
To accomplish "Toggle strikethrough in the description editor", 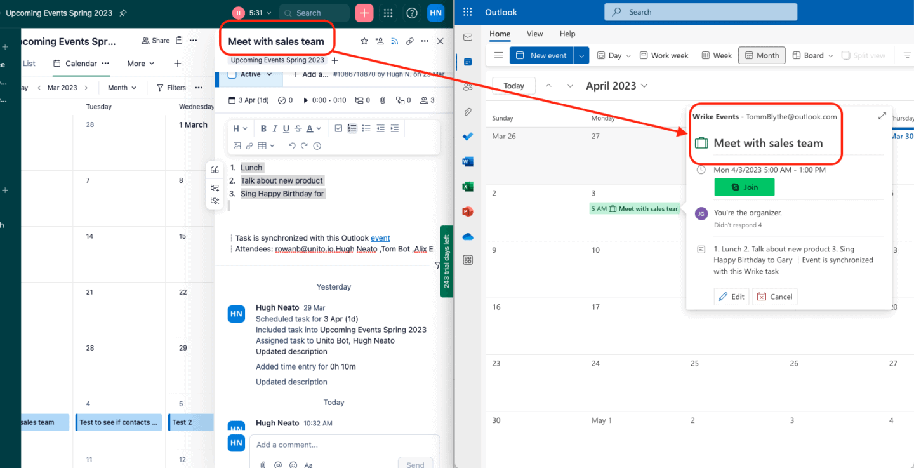I will (x=298, y=128).
